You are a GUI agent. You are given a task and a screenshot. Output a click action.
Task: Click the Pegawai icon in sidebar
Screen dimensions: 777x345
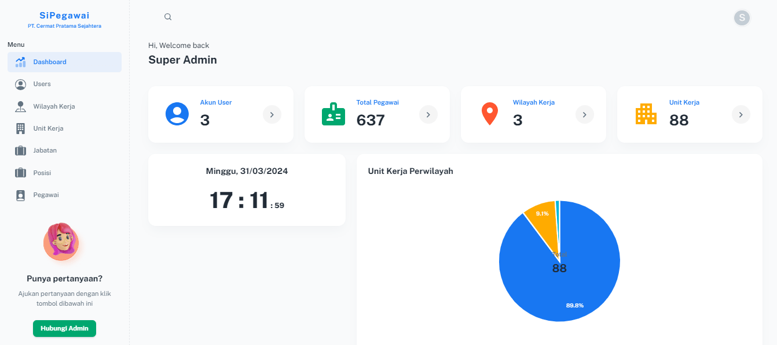coord(21,195)
